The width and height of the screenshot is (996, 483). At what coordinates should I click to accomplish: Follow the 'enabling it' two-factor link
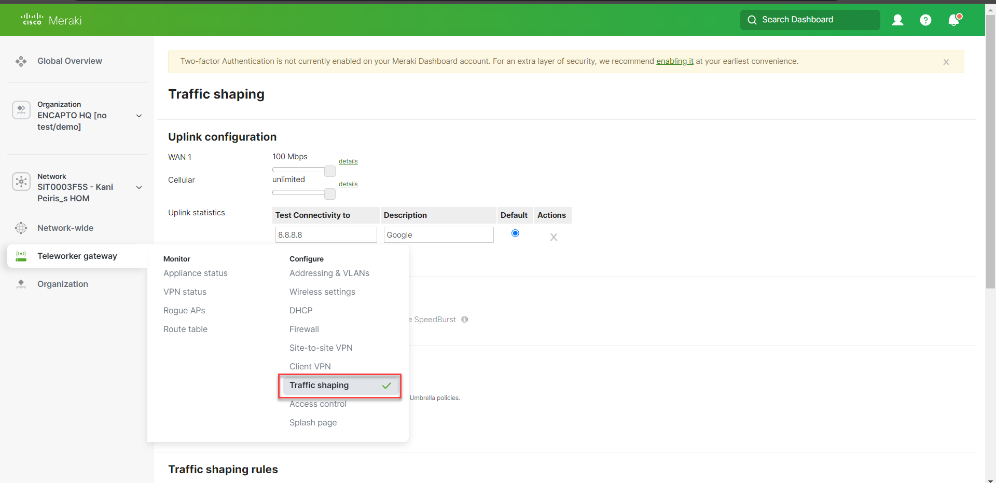[x=675, y=61]
